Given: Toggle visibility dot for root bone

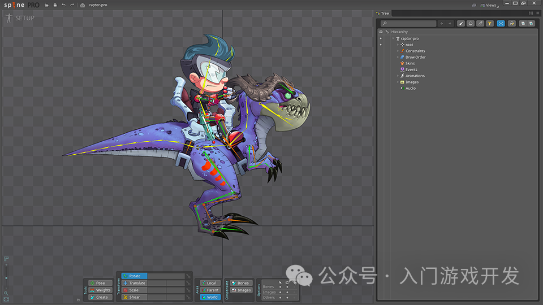Looking at the screenshot, I should coord(381,45).
